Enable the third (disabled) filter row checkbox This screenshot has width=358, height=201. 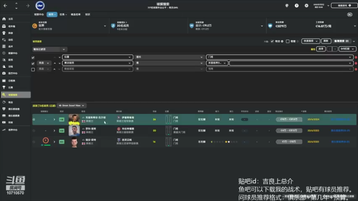33,69
